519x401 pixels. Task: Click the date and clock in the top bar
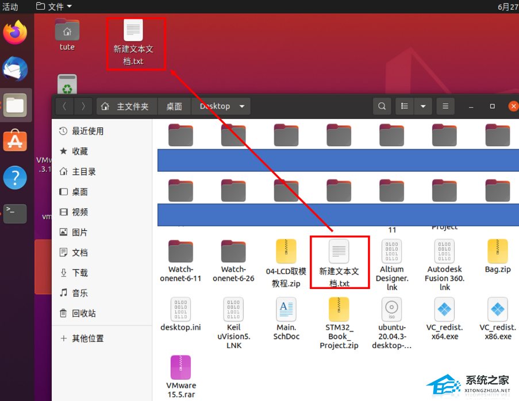point(508,7)
